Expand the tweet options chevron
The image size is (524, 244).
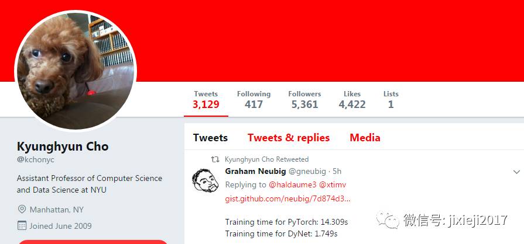tap(516, 172)
